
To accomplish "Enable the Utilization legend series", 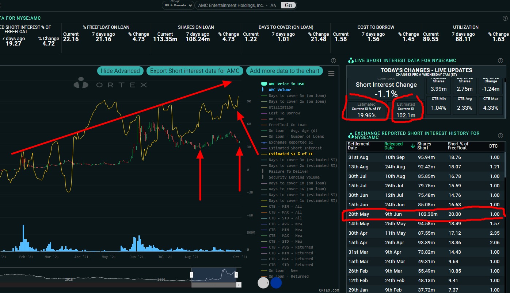I will coord(277,107).
